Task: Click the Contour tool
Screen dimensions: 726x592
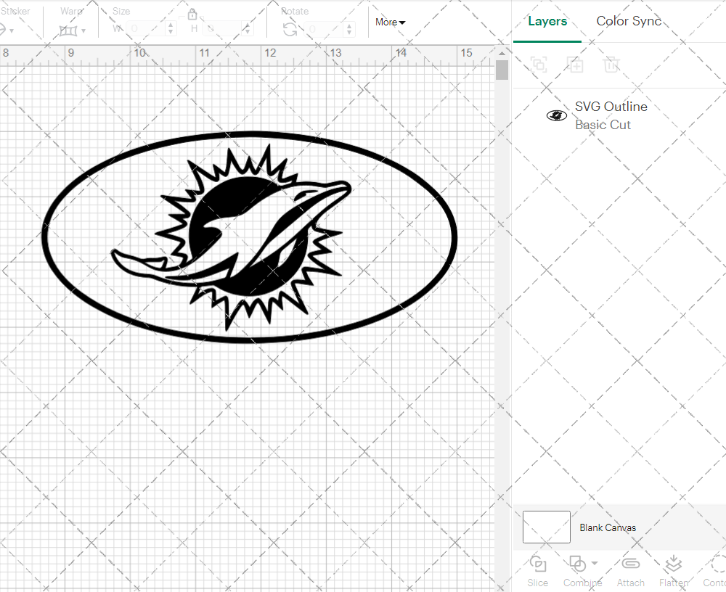Action: tap(715, 572)
